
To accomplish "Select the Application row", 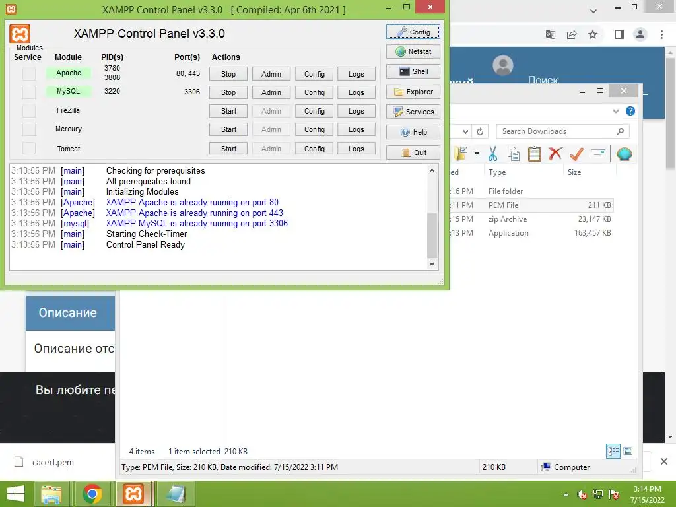I will [x=531, y=233].
